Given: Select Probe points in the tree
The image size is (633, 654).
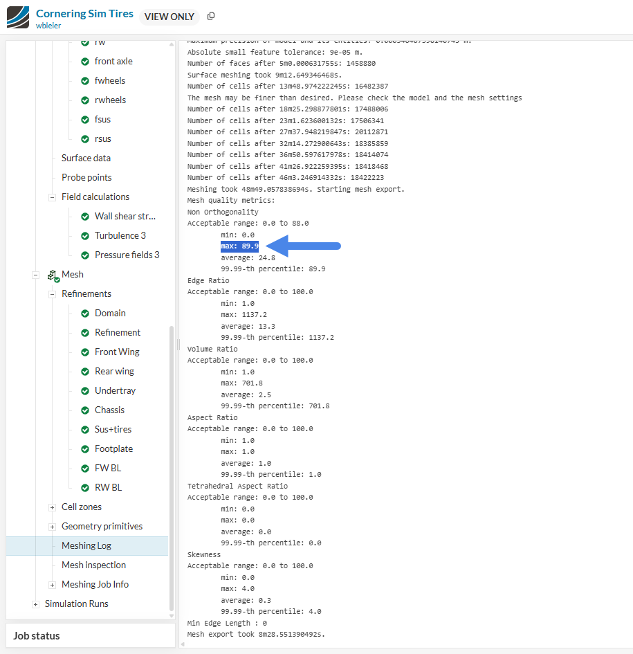Looking at the screenshot, I should (x=86, y=178).
